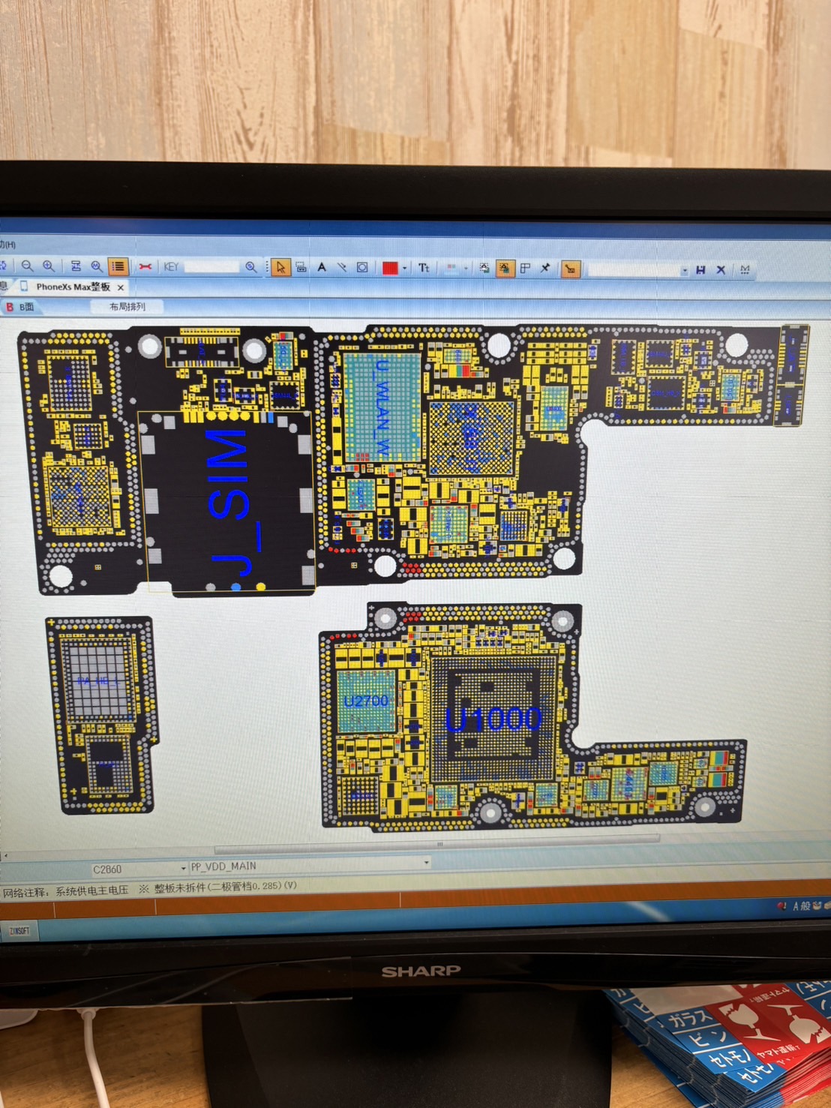Click the 网络注释 status bar text
The width and height of the screenshot is (831, 1108).
pos(25,892)
